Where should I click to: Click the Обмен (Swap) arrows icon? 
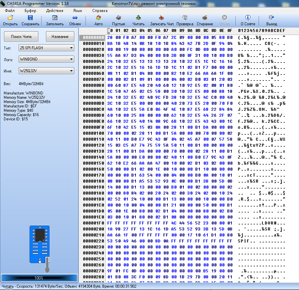(75, 18)
